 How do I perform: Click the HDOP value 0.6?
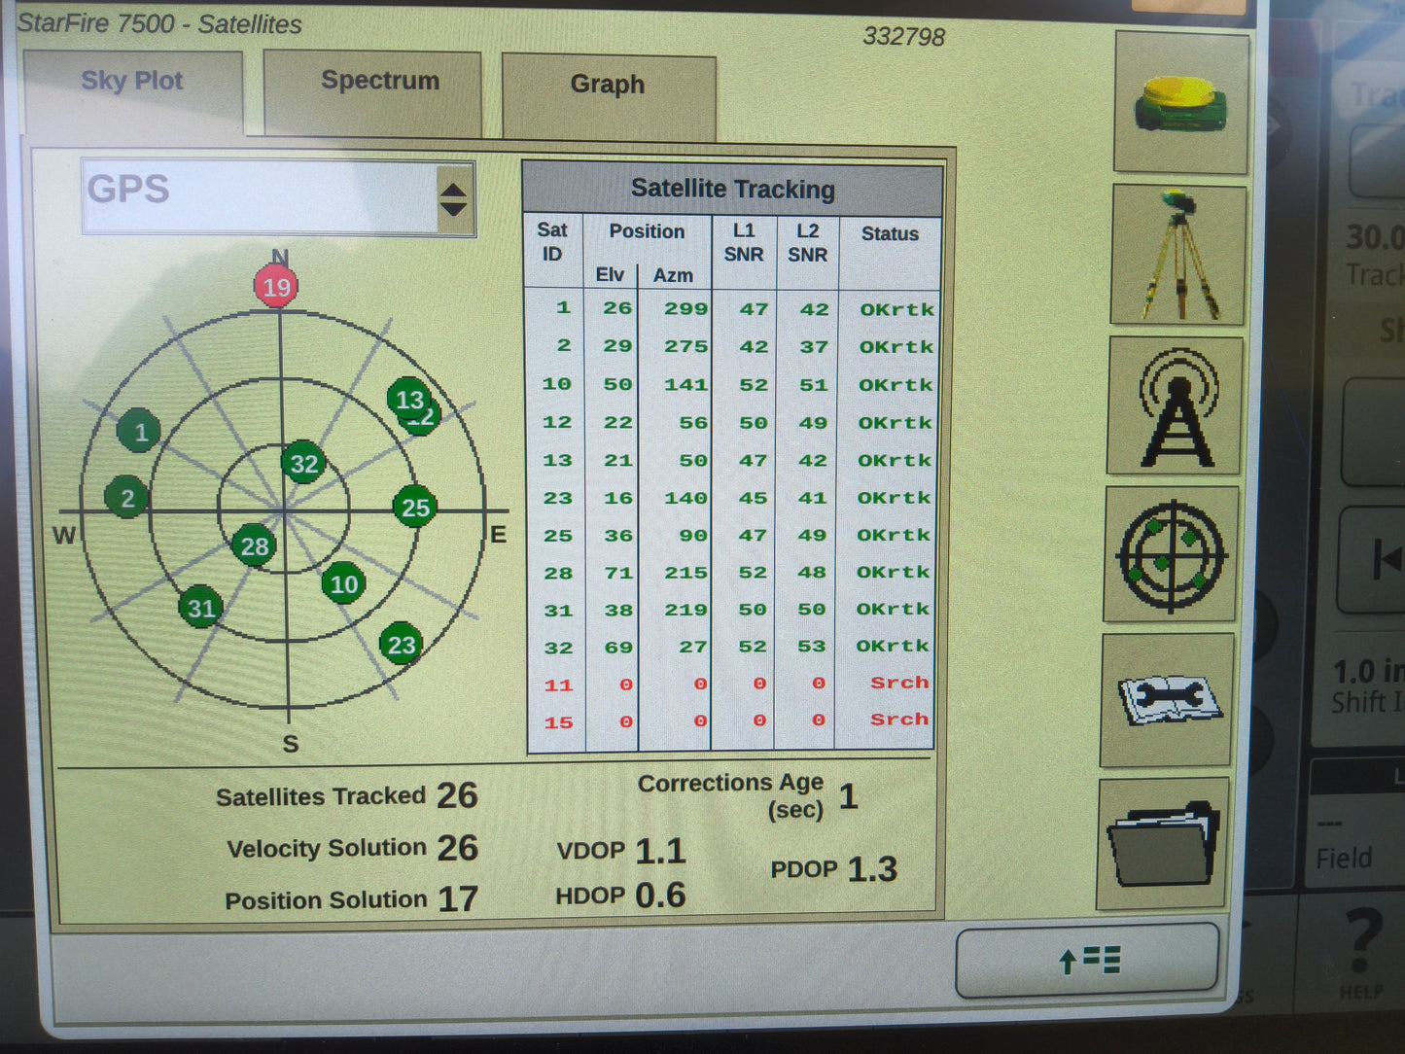tap(660, 895)
